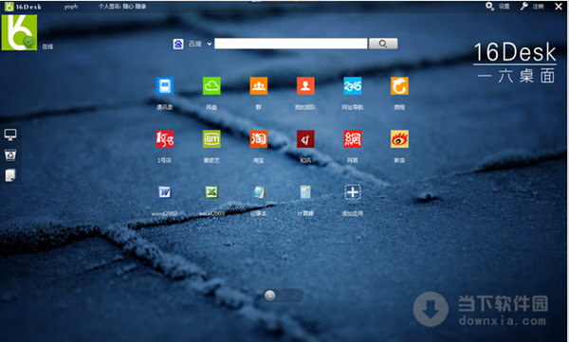Launch the red 网易 NetEase icon
The height and width of the screenshot is (342, 569).
tap(353, 139)
